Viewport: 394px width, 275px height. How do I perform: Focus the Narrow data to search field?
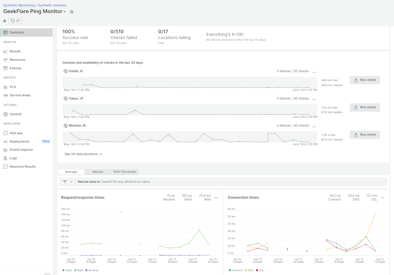pos(231,182)
